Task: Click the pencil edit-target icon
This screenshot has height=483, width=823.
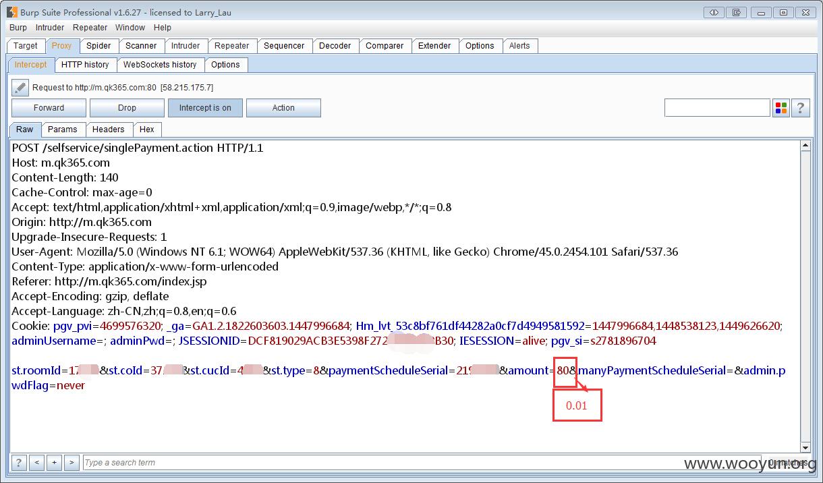Action: click(x=20, y=88)
